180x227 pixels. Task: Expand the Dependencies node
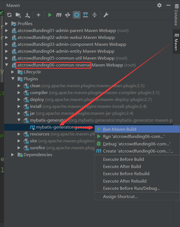click(13, 155)
